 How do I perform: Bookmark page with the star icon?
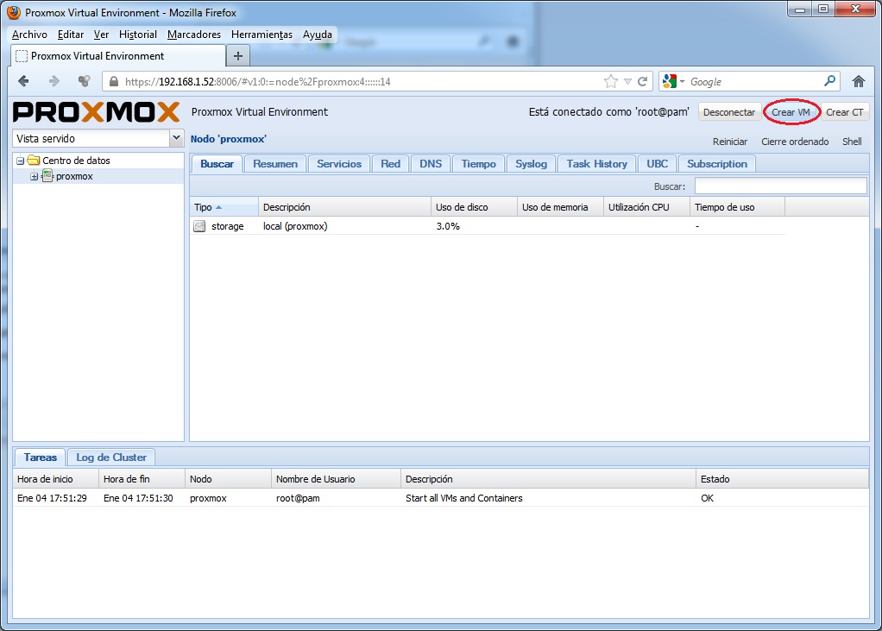610,81
